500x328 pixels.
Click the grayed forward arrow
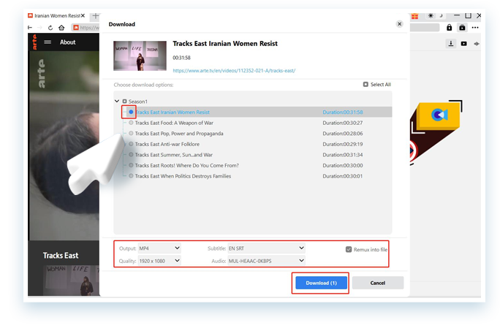(x=39, y=28)
